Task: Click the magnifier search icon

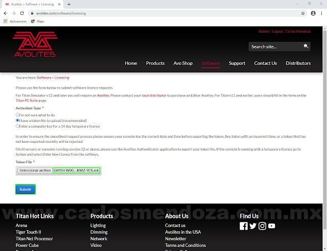Action: 306,46
